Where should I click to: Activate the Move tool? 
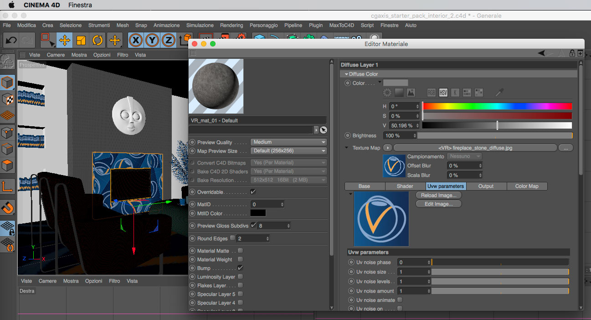[x=65, y=40]
